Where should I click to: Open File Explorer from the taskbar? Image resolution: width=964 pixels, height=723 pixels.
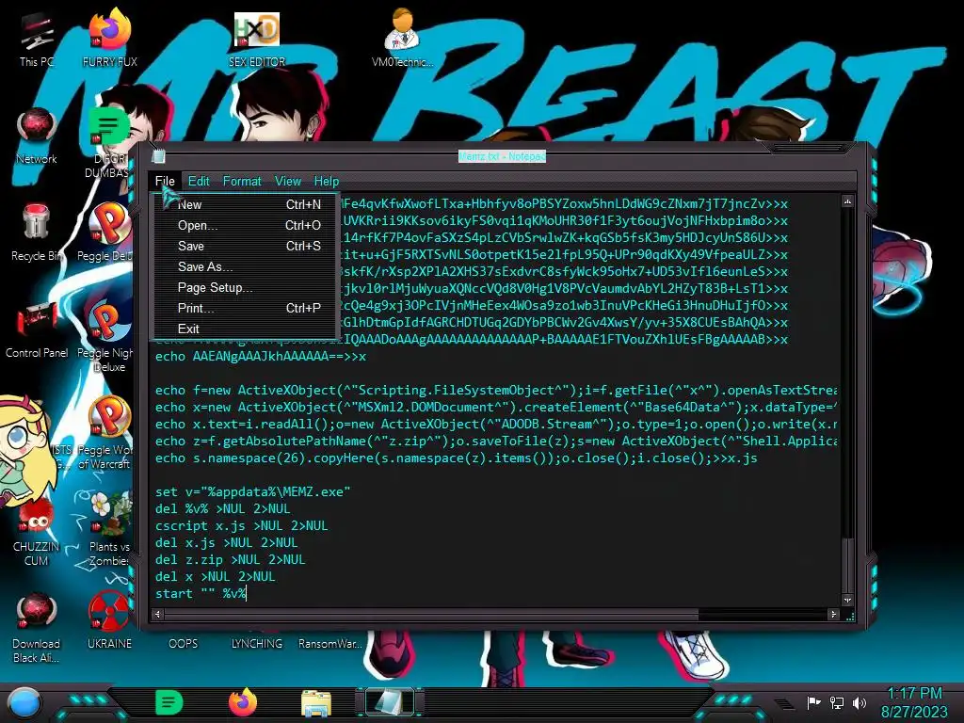click(316, 703)
